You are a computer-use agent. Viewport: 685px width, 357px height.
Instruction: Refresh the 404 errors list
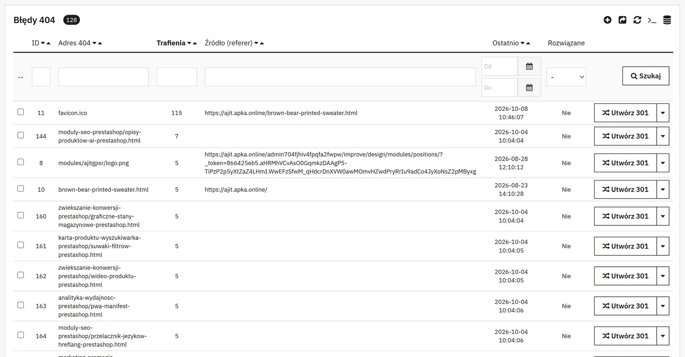click(x=637, y=20)
